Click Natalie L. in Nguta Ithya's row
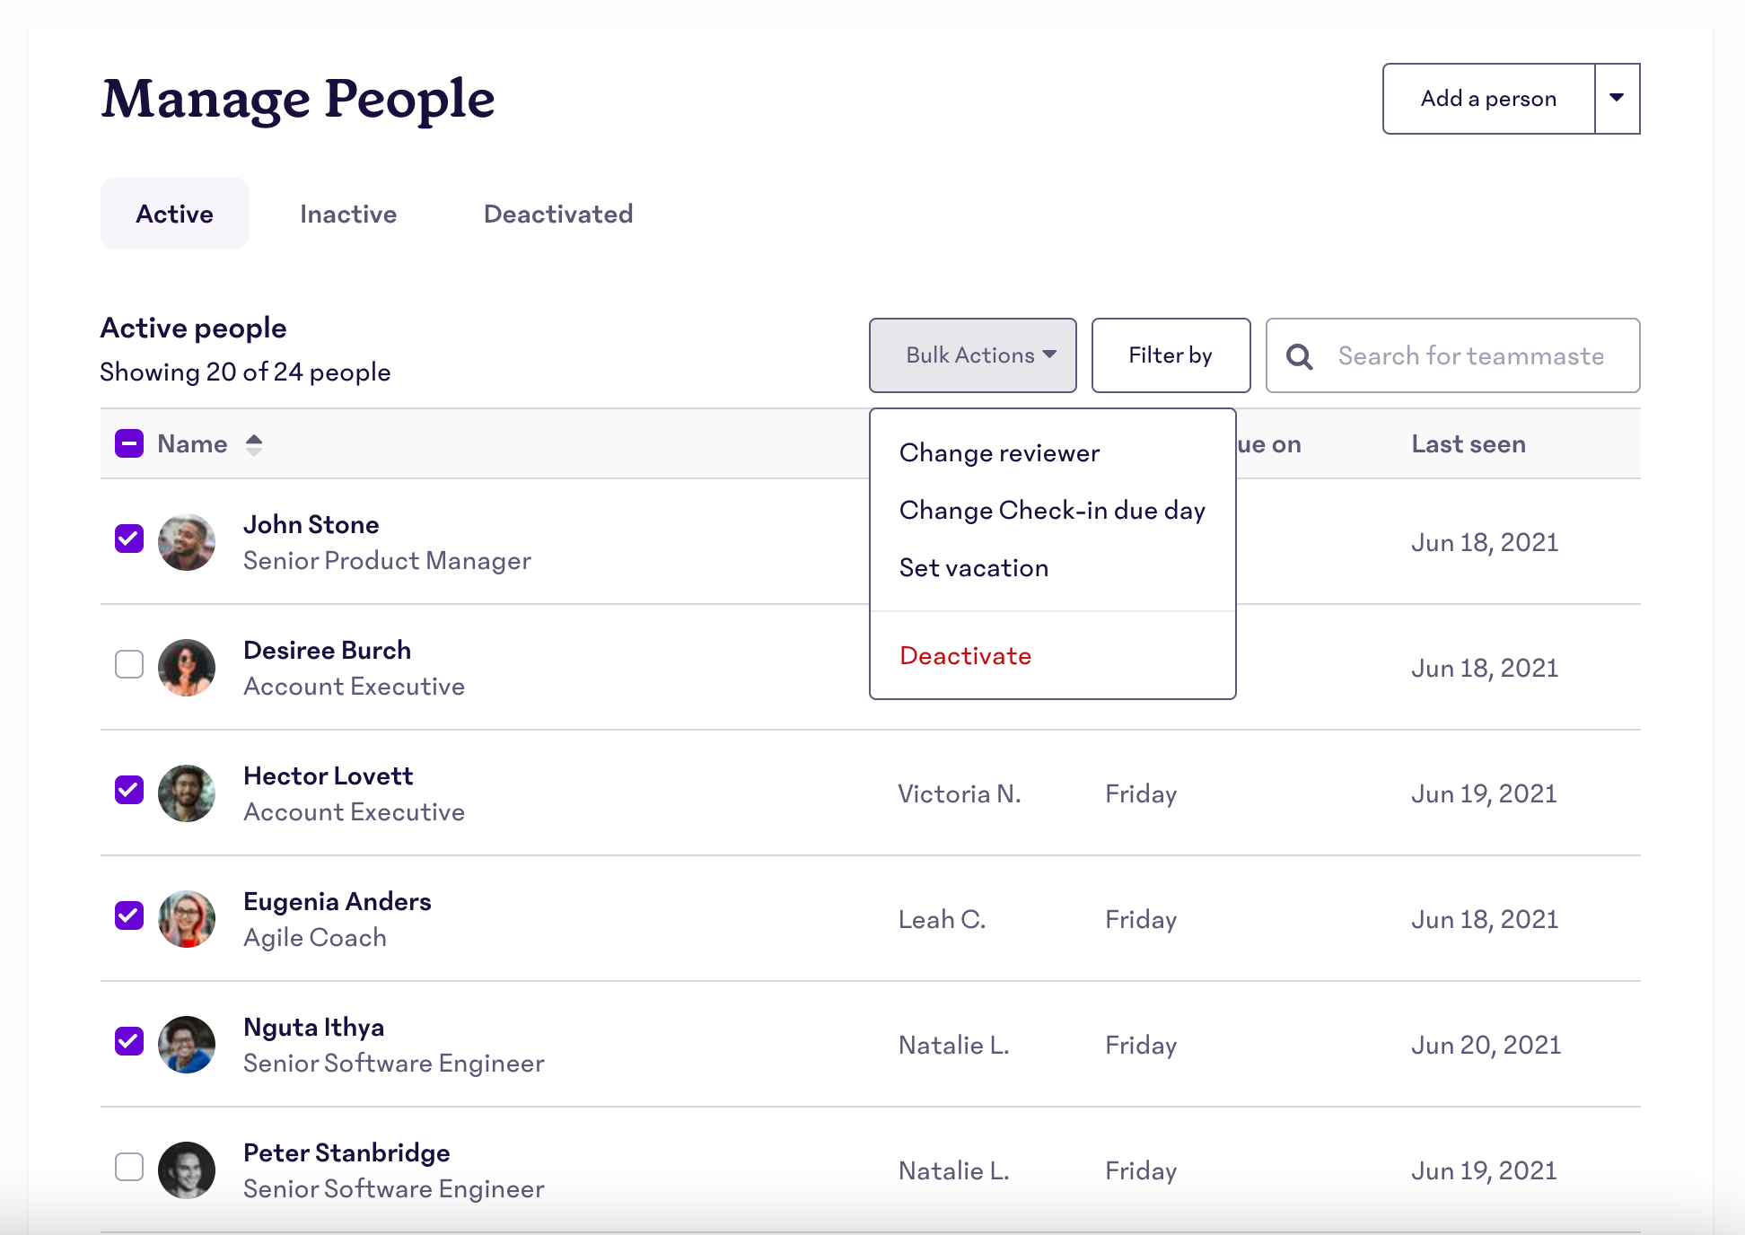The image size is (1745, 1235). (x=954, y=1046)
